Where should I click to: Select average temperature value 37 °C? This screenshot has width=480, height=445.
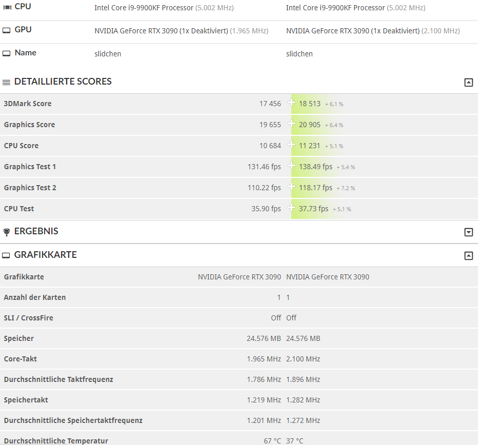click(x=294, y=441)
